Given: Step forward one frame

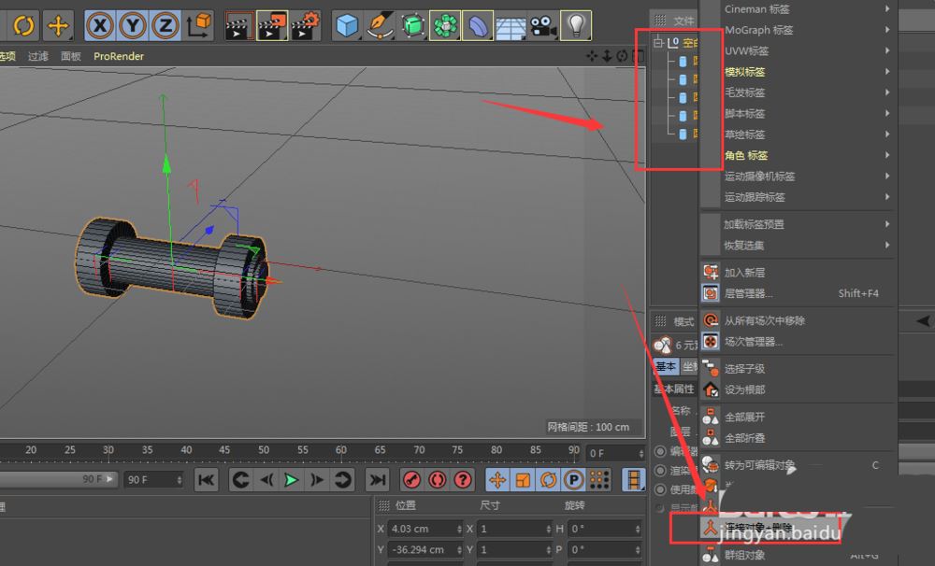Looking at the screenshot, I should [x=317, y=480].
